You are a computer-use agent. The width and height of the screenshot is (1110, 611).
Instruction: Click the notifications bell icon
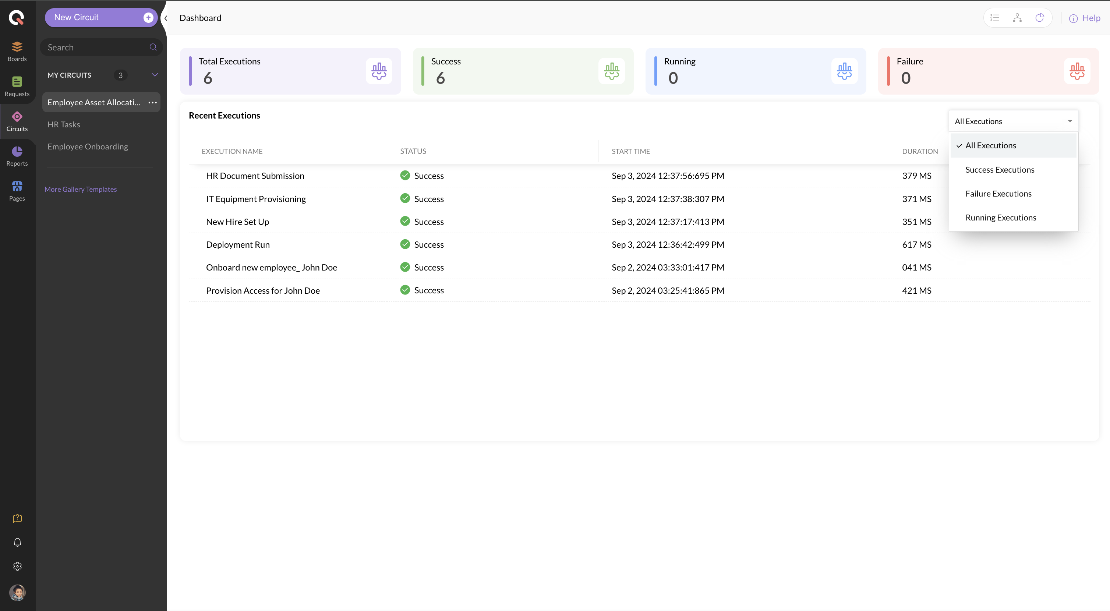click(x=17, y=542)
